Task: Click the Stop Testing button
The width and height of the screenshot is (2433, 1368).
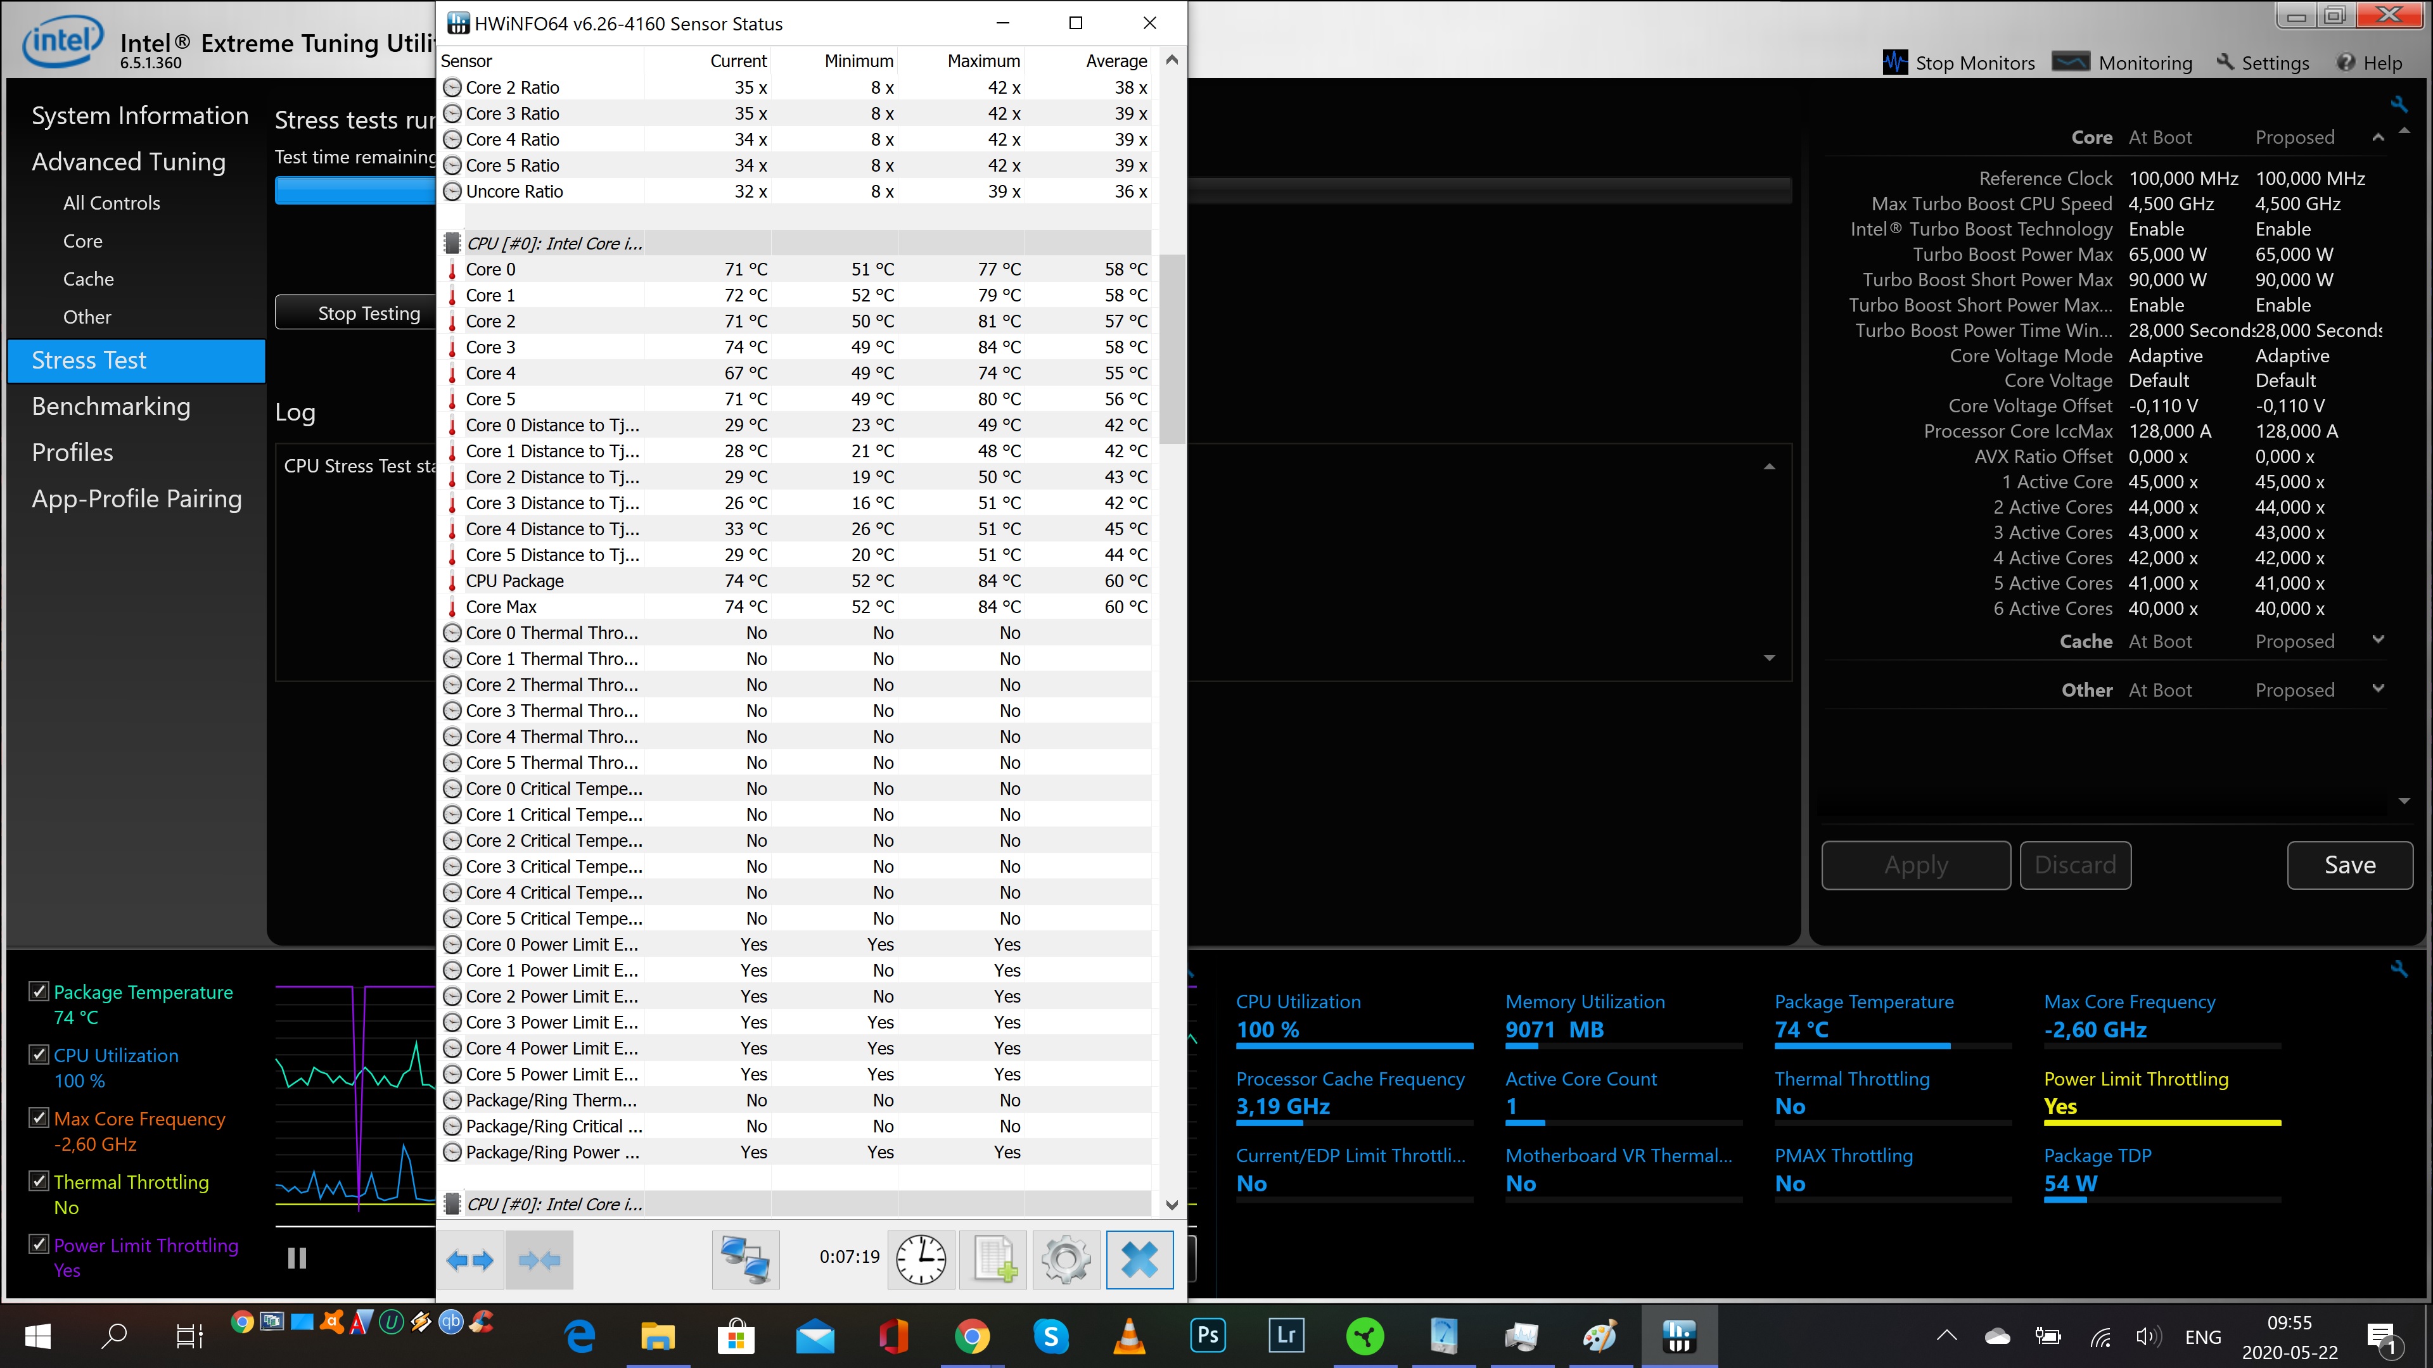Action: pos(368,313)
